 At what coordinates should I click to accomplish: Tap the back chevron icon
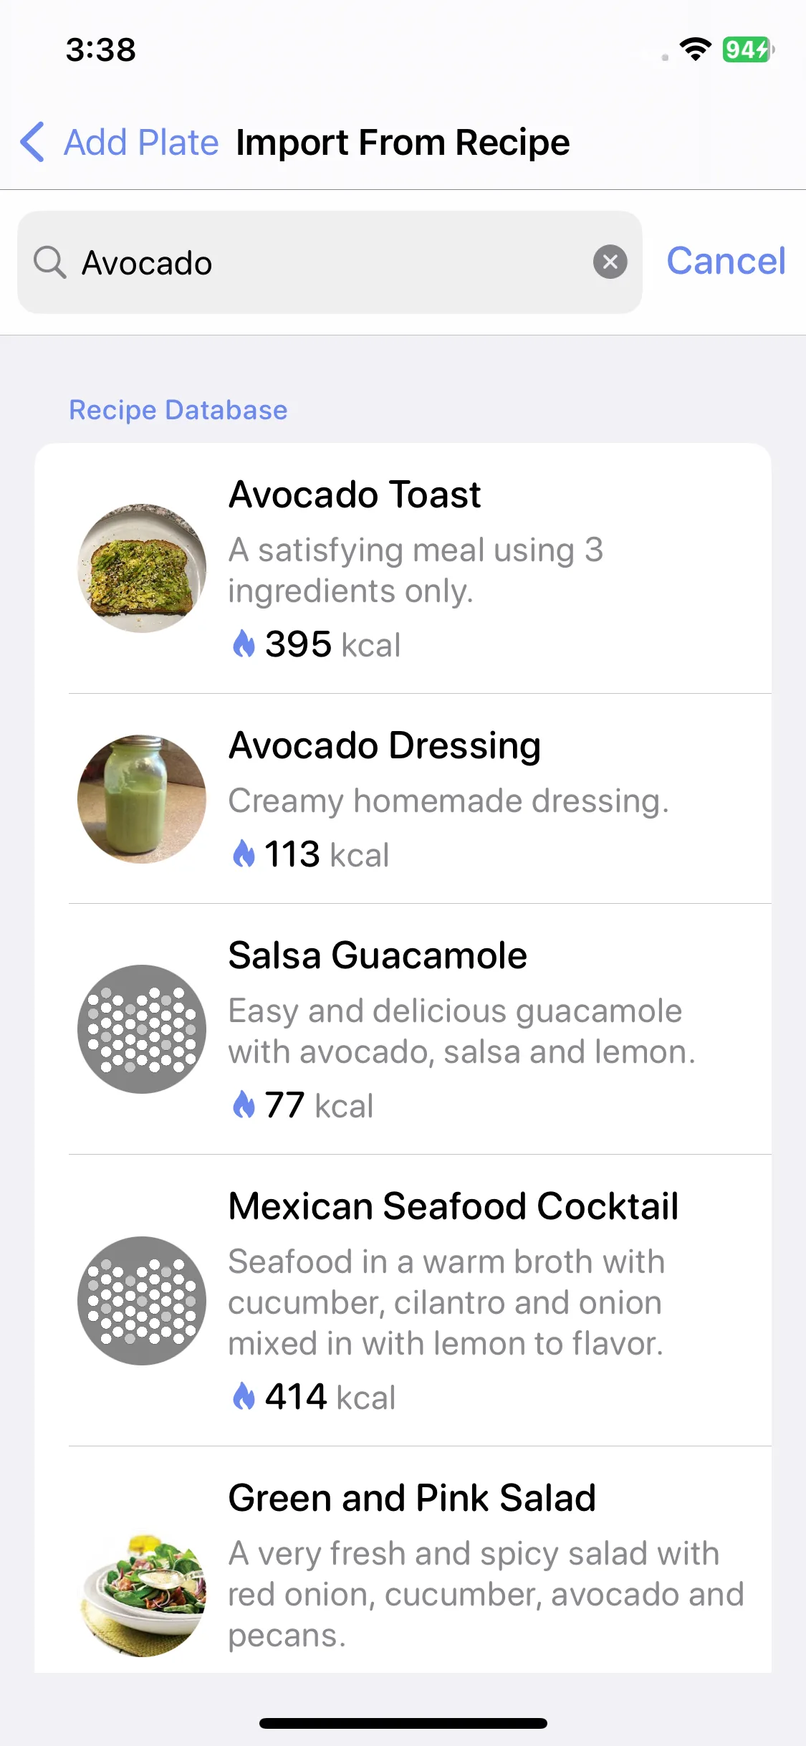click(33, 142)
